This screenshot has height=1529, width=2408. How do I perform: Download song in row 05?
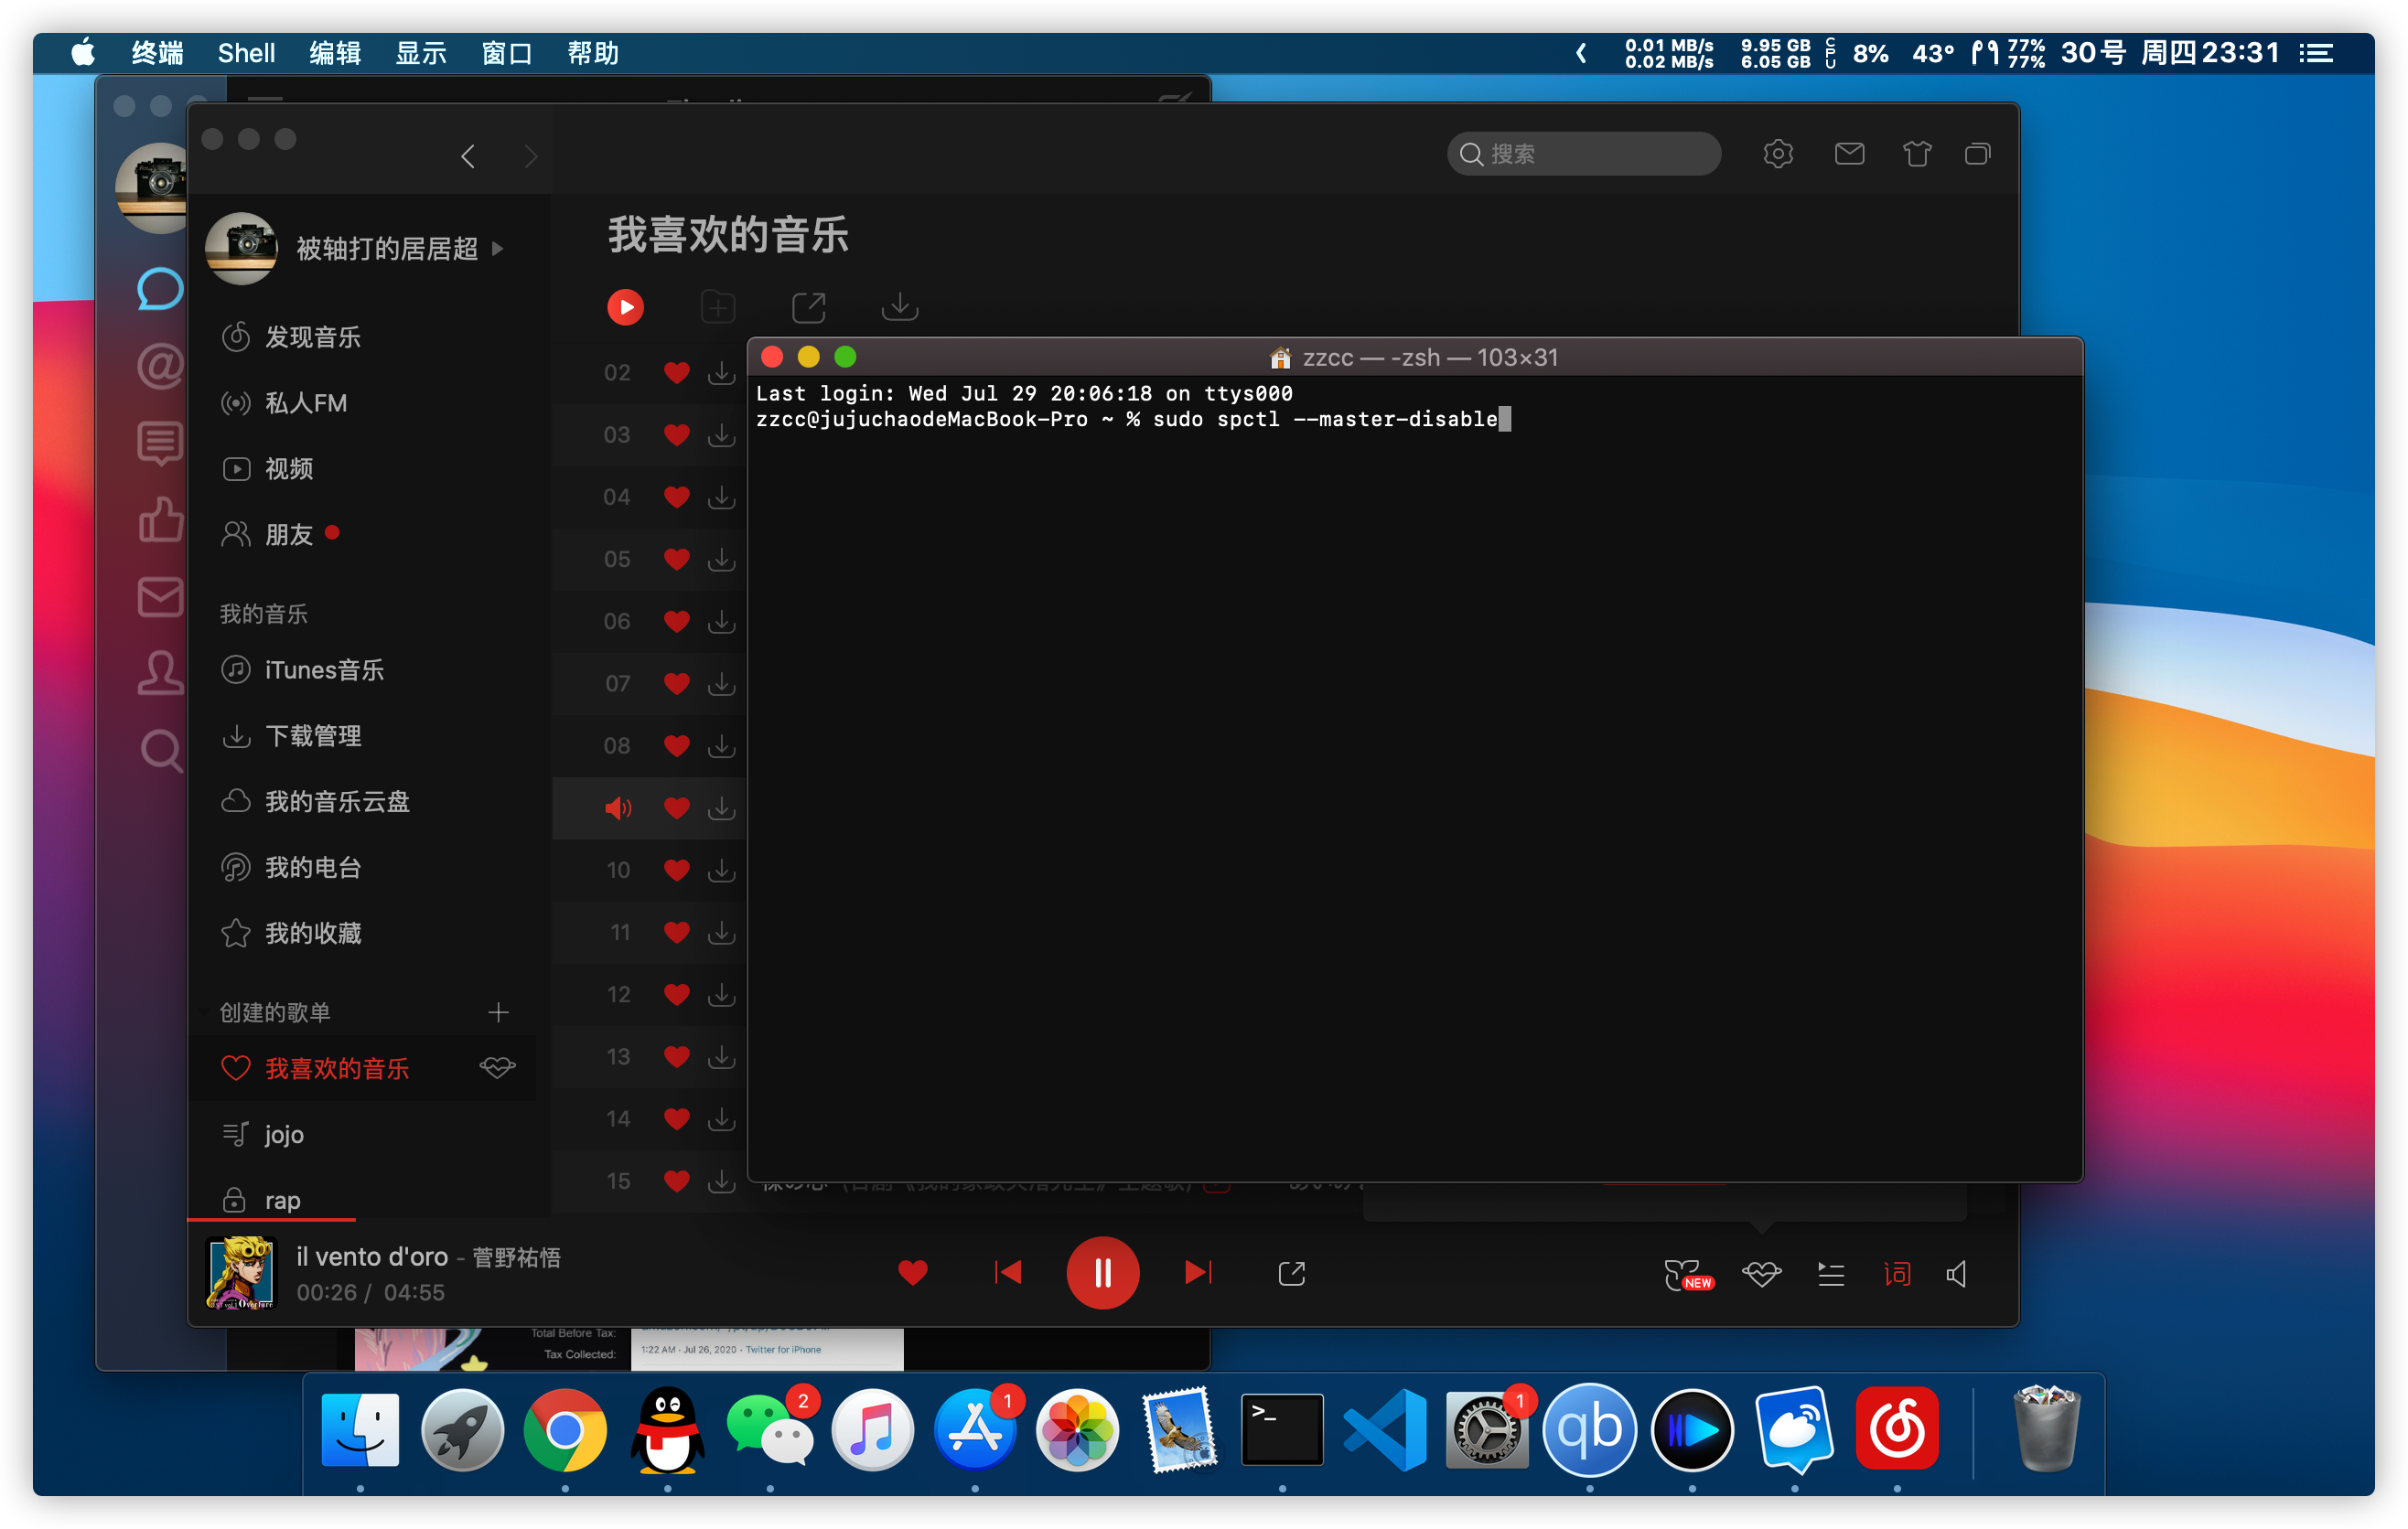point(721,560)
